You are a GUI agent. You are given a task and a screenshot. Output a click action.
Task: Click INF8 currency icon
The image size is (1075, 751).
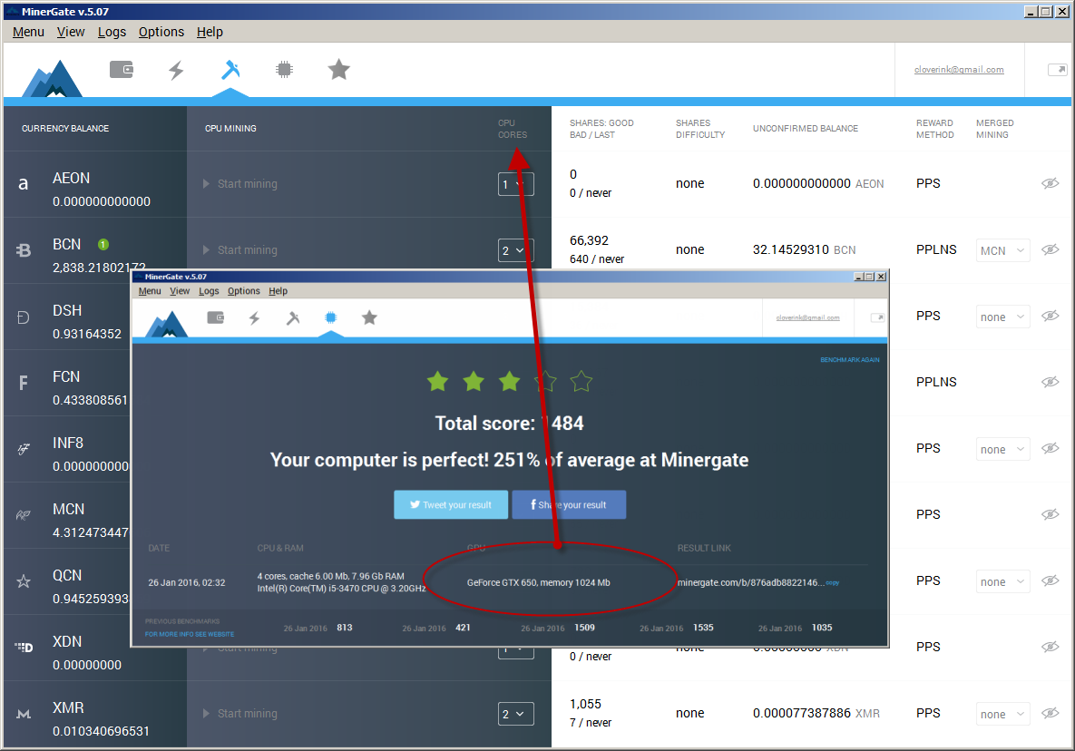click(24, 450)
